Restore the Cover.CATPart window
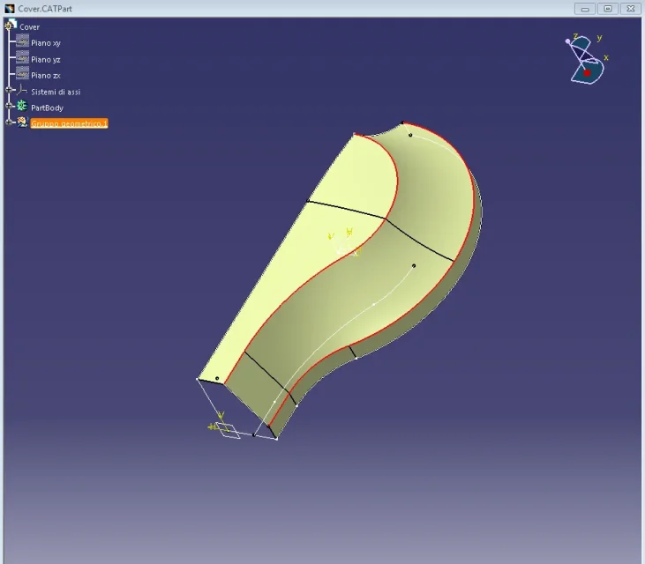 click(608, 9)
